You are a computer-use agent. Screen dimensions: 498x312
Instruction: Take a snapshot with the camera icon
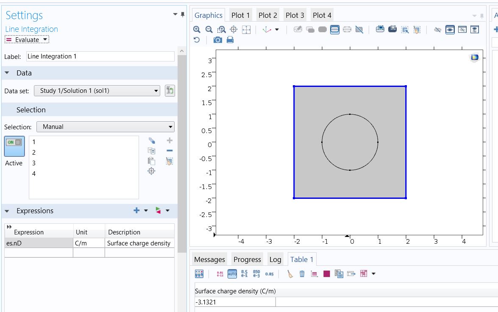[x=217, y=40]
